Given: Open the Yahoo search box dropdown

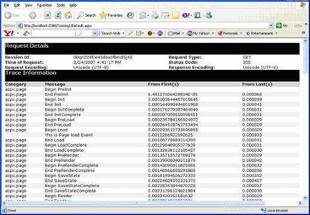Looking at the screenshot, I should 95,33.
